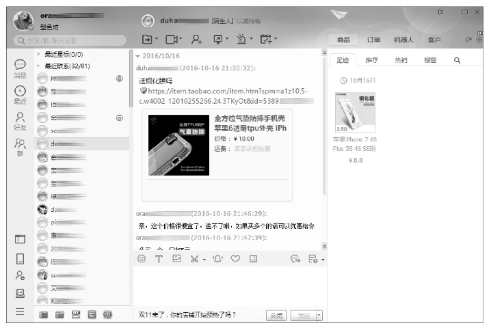This screenshot has width=491, height=332.
Task: Open the 全方位气垫防摔手机壳 product title
Action: pyautogui.click(x=250, y=123)
